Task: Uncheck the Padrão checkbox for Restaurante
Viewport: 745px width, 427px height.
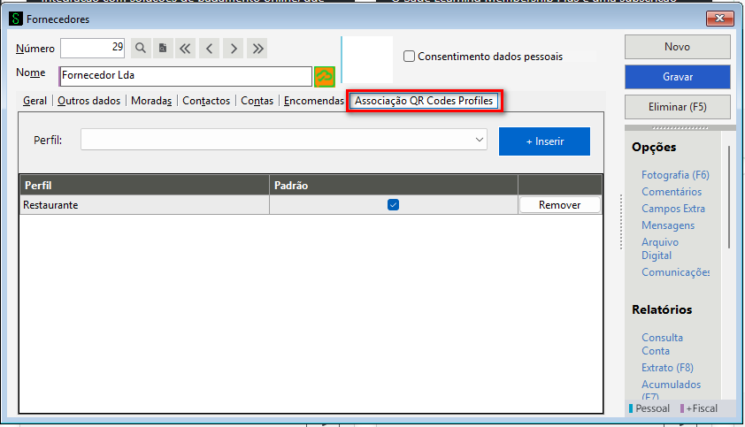Action: (394, 205)
